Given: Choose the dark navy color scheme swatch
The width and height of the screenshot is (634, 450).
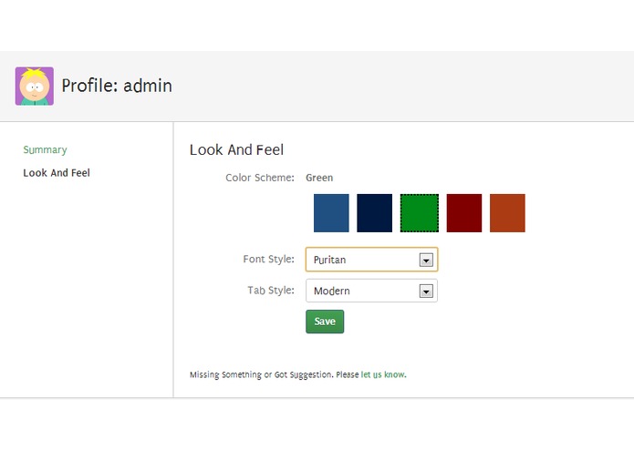Looking at the screenshot, I should [x=374, y=213].
